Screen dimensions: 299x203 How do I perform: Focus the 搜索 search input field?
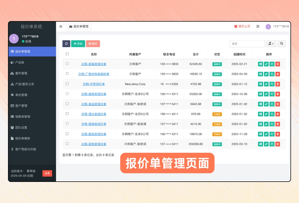(247, 44)
